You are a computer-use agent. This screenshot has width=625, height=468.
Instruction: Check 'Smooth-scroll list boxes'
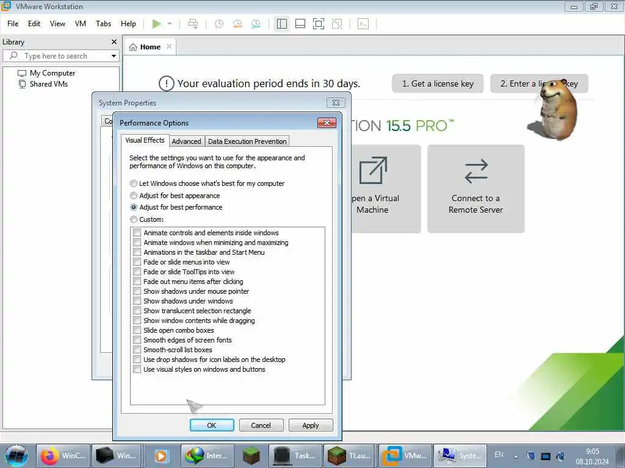point(137,350)
